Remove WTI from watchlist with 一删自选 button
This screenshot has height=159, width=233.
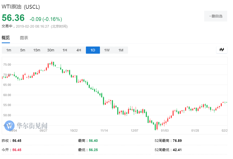[215, 16]
